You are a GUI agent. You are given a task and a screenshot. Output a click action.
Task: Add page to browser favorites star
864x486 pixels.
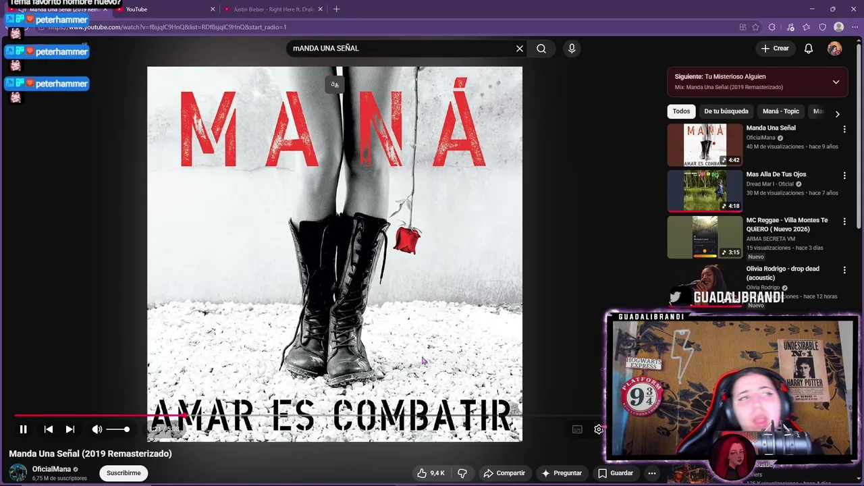click(x=755, y=27)
